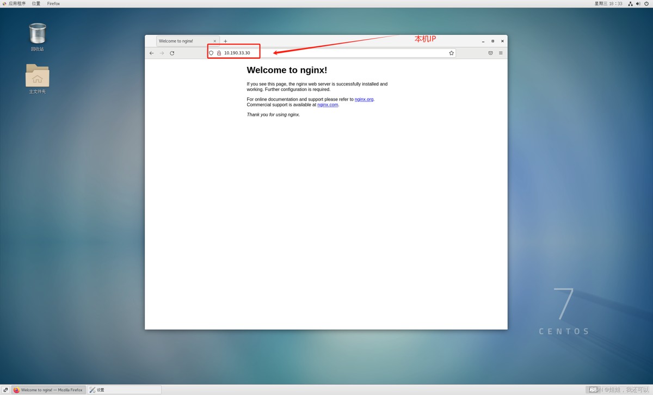Switch to Mozilla Firefox taskbar entry
The width and height of the screenshot is (653, 395).
(49, 390)
